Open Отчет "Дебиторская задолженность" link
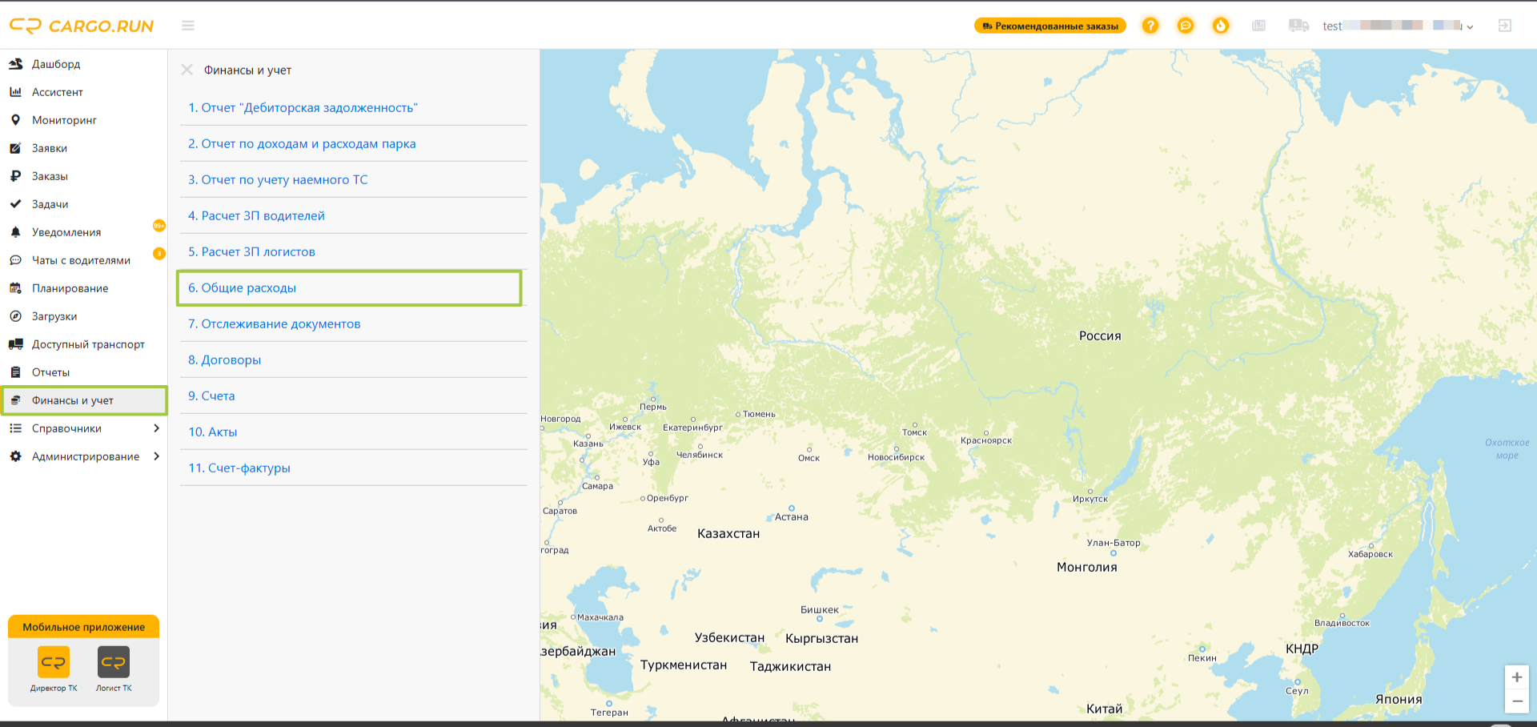This screenshot has width=1537, height=727. [303, 107]
